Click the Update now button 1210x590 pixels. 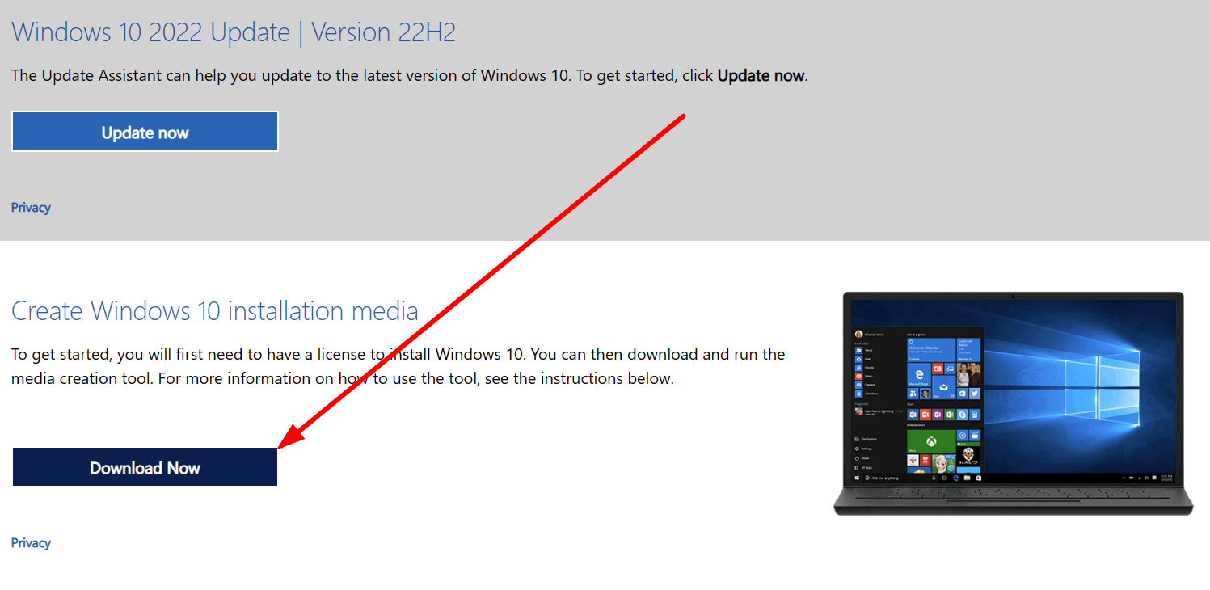[145, 132]
